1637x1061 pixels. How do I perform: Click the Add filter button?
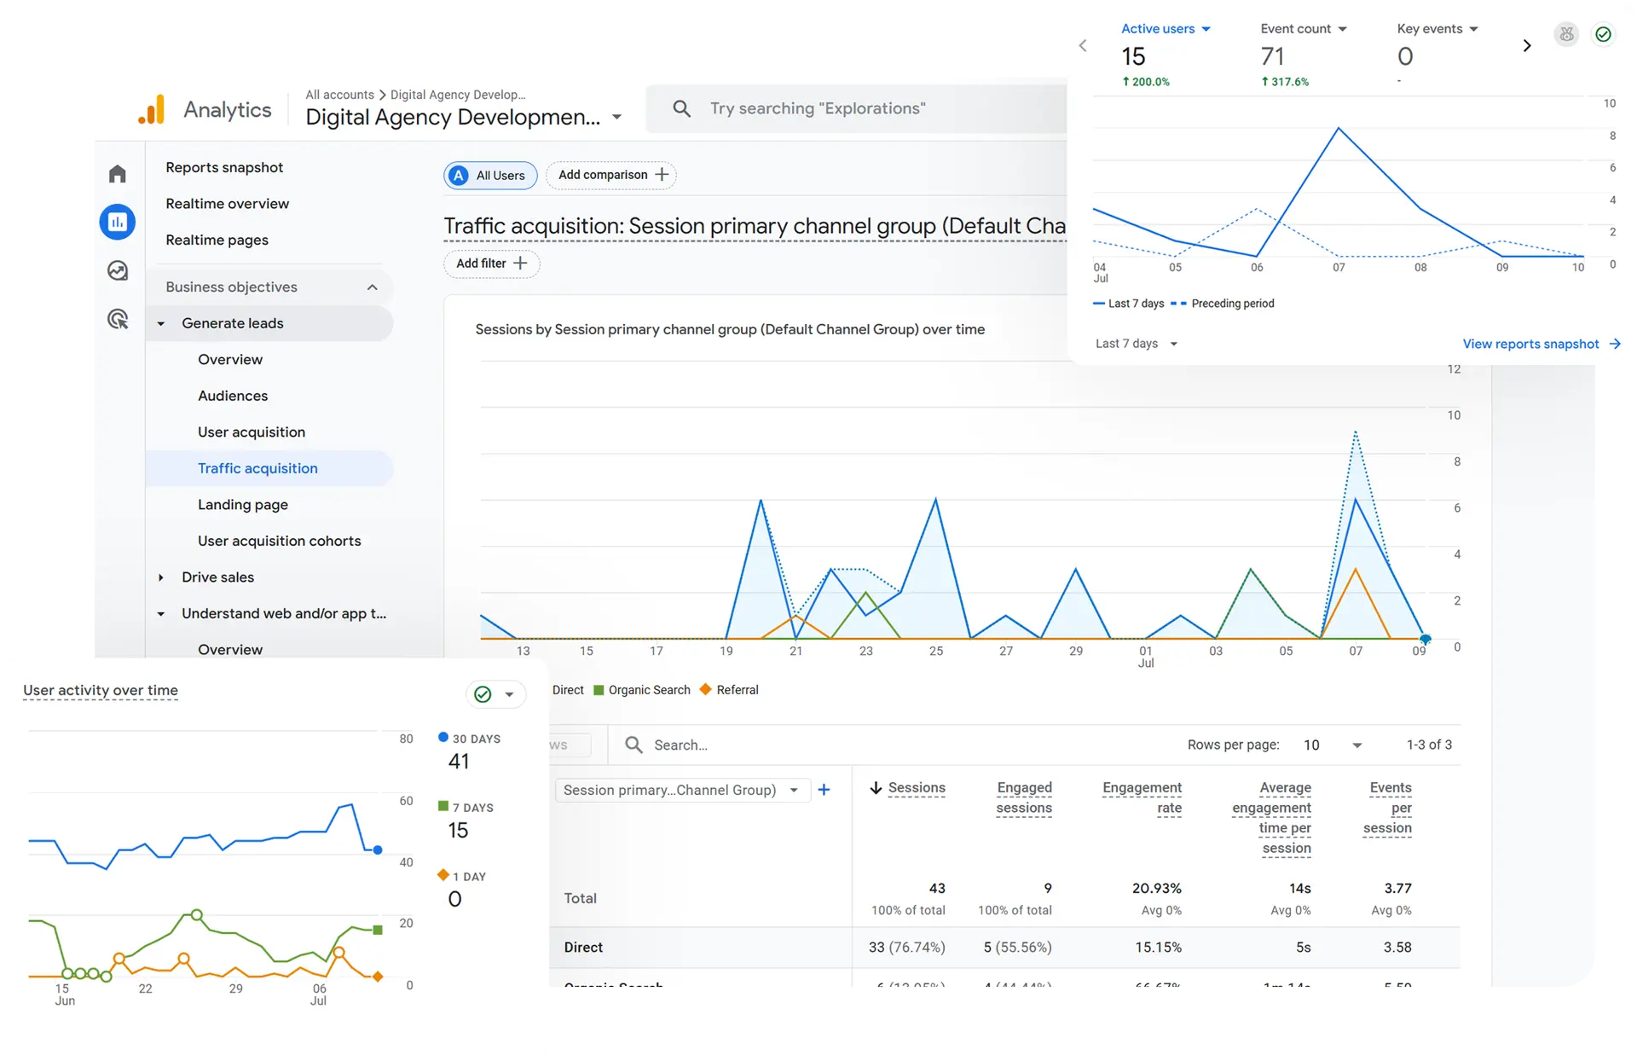(x=491, y=263)
